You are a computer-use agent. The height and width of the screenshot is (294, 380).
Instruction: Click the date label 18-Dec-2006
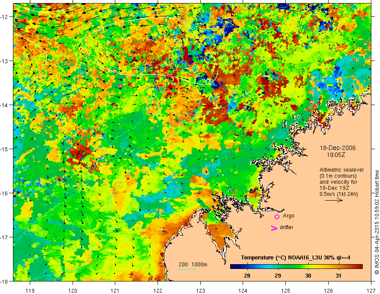338,148
